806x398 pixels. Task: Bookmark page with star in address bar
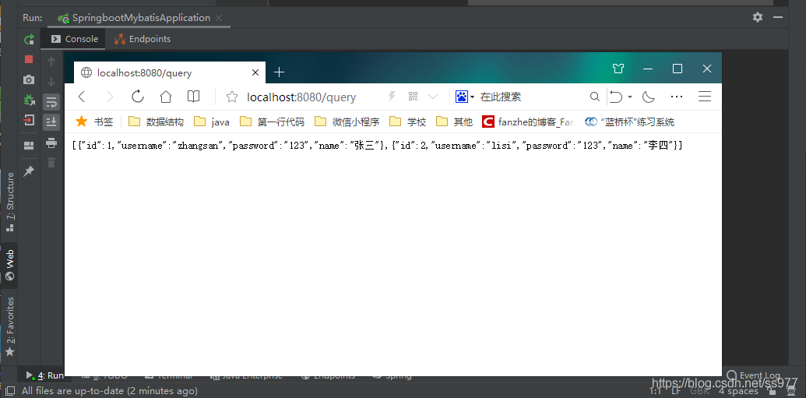pyautogui.click(x=232, y=97)
